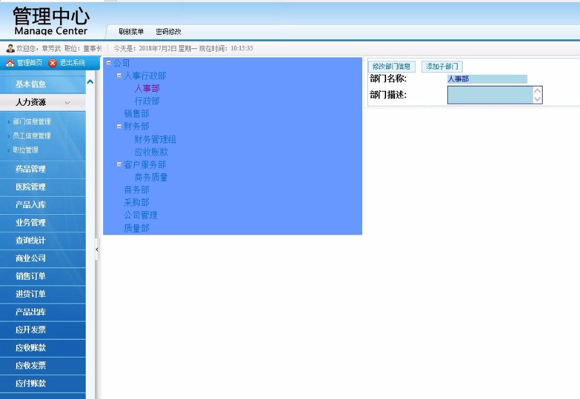Select 销售部 in the department tree

[x=135, y=114]
